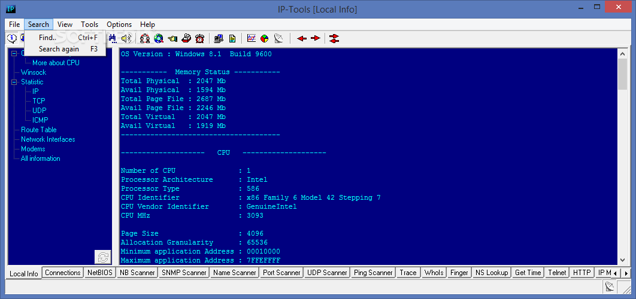Close the open Search menu
This screenshot has width=636, height=299.
(x=38, y=25)
